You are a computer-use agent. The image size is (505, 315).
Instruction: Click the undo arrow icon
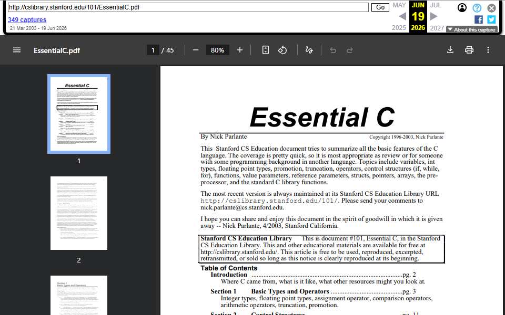333,50
